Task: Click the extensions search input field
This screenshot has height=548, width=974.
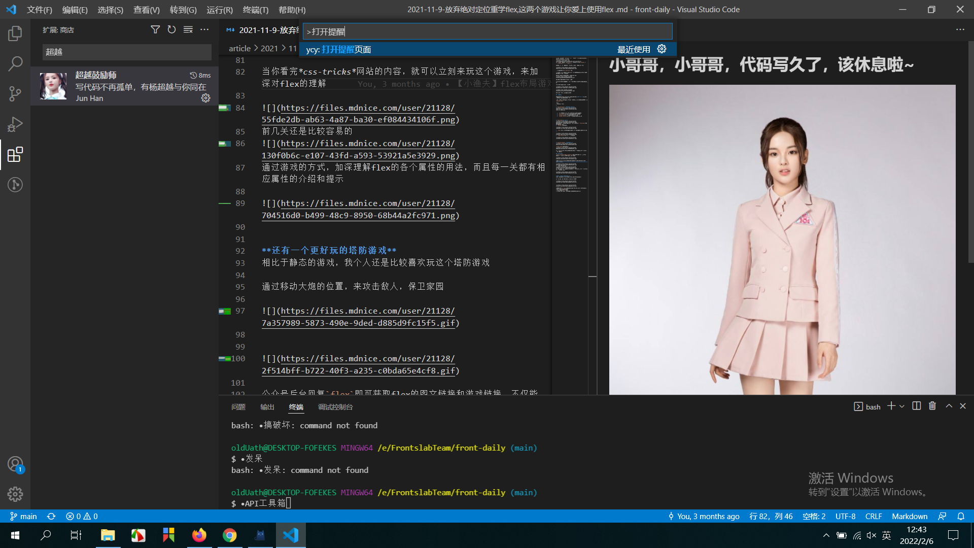Action: (127, 52)
